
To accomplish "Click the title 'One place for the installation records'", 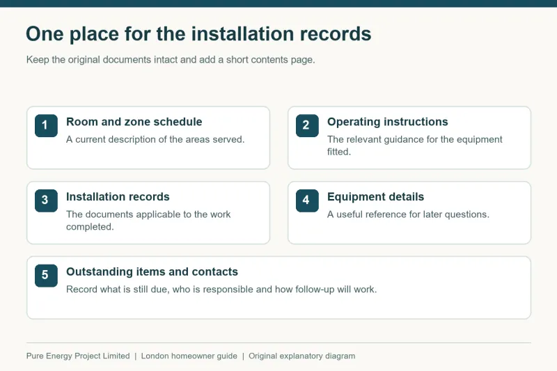I will tap(198, 34).
